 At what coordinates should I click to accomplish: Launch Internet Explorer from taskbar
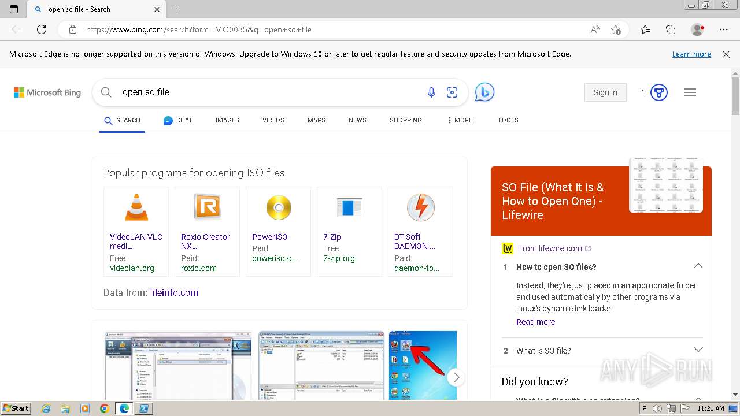(46, 408)
